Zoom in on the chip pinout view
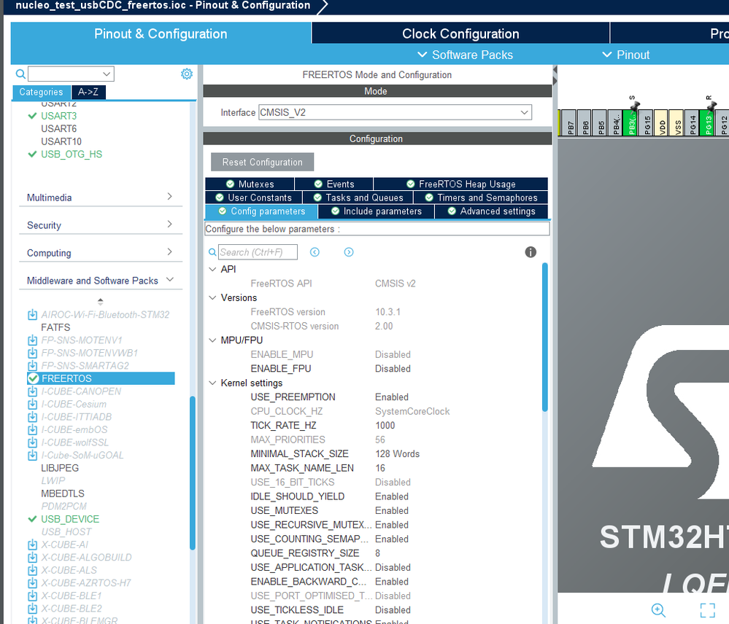 (658, 609)
